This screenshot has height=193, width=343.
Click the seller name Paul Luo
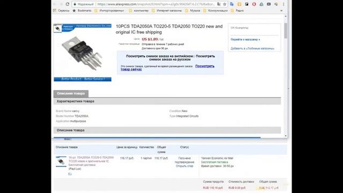75,169
